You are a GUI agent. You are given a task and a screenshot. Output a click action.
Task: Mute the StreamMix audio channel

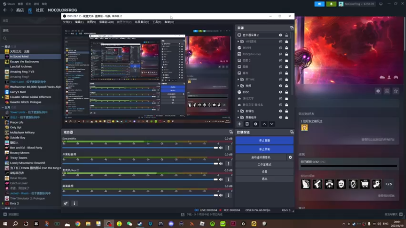pos(221,148)
